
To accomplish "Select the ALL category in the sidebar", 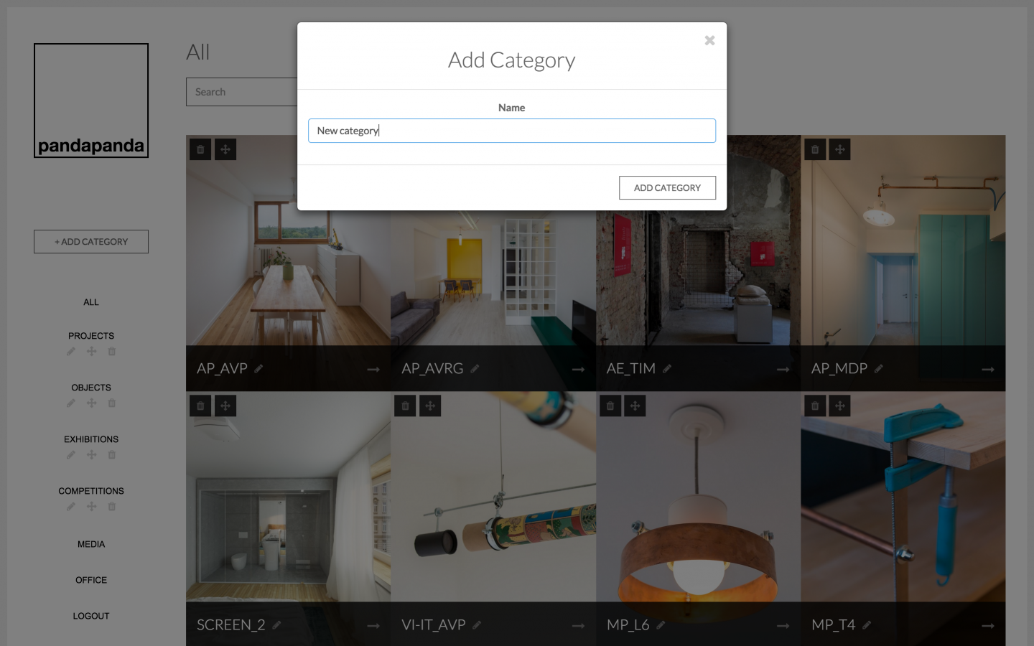I will [91, 302].
